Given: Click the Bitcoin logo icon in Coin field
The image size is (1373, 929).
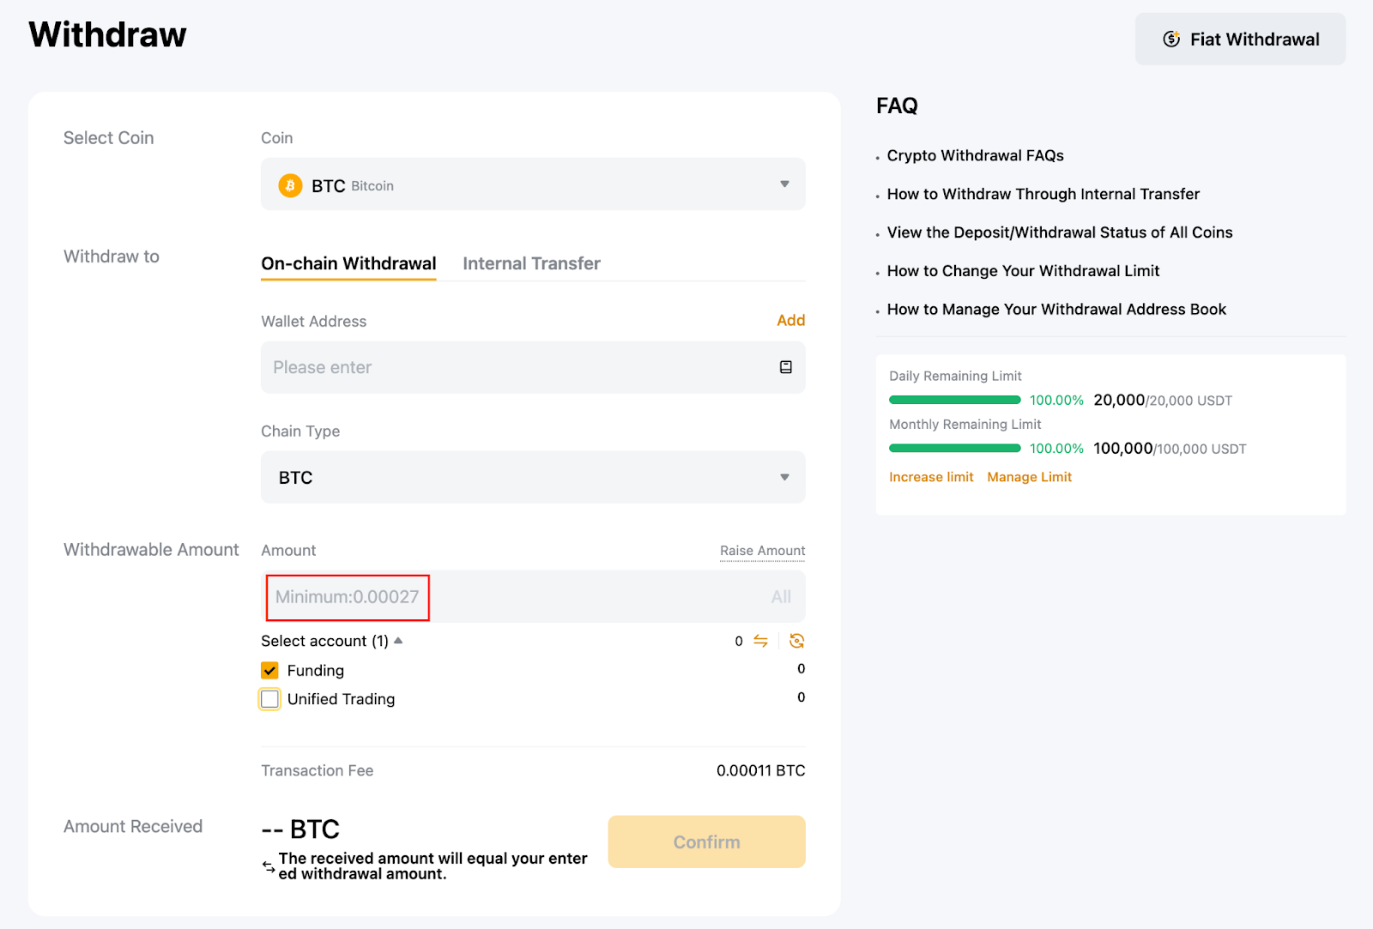Looking at the screenshot, I should coord(290,185).
